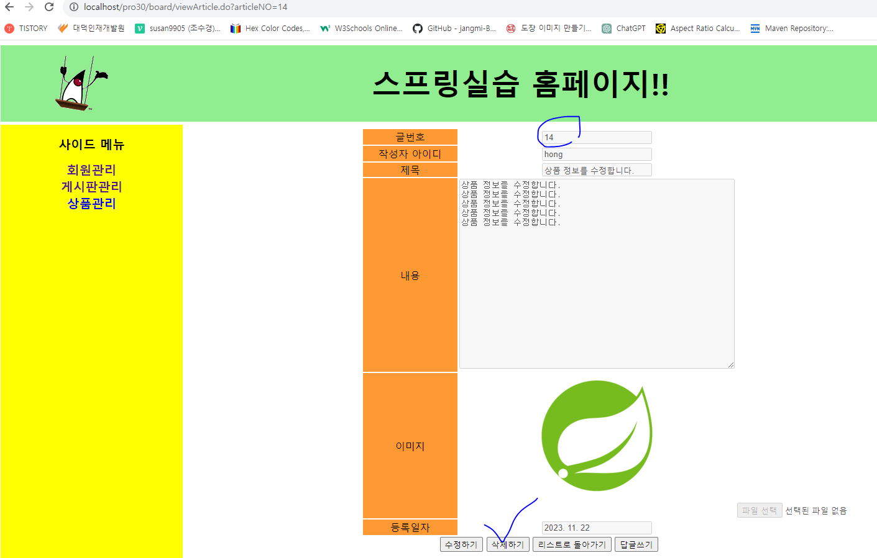Image resolution: width=877 pixels, height=558 pixels.
Task: Click the site info icon in the address bar
Action: coord(73,7)
